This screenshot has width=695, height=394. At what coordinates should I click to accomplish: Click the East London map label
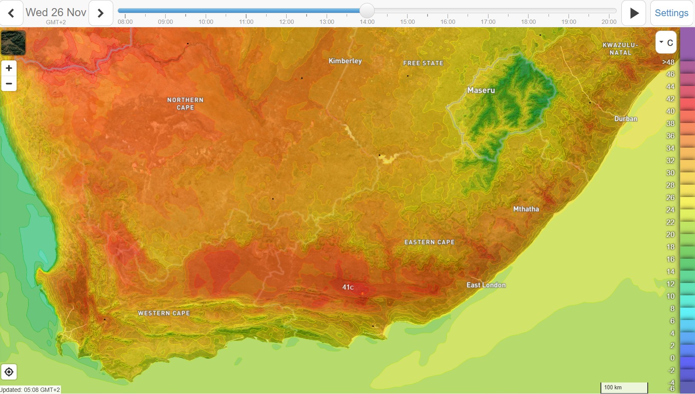[486, 285]
